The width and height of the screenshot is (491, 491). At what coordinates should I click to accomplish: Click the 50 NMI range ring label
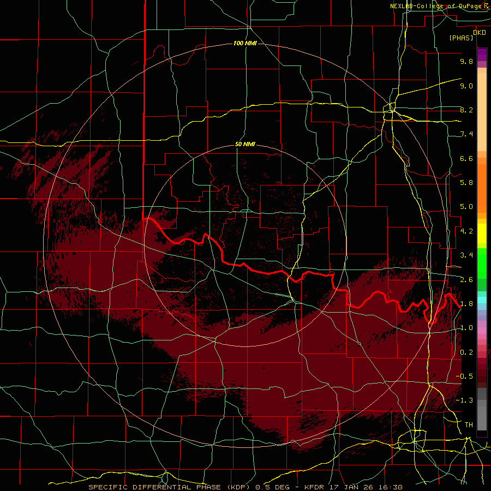(245, 145)
